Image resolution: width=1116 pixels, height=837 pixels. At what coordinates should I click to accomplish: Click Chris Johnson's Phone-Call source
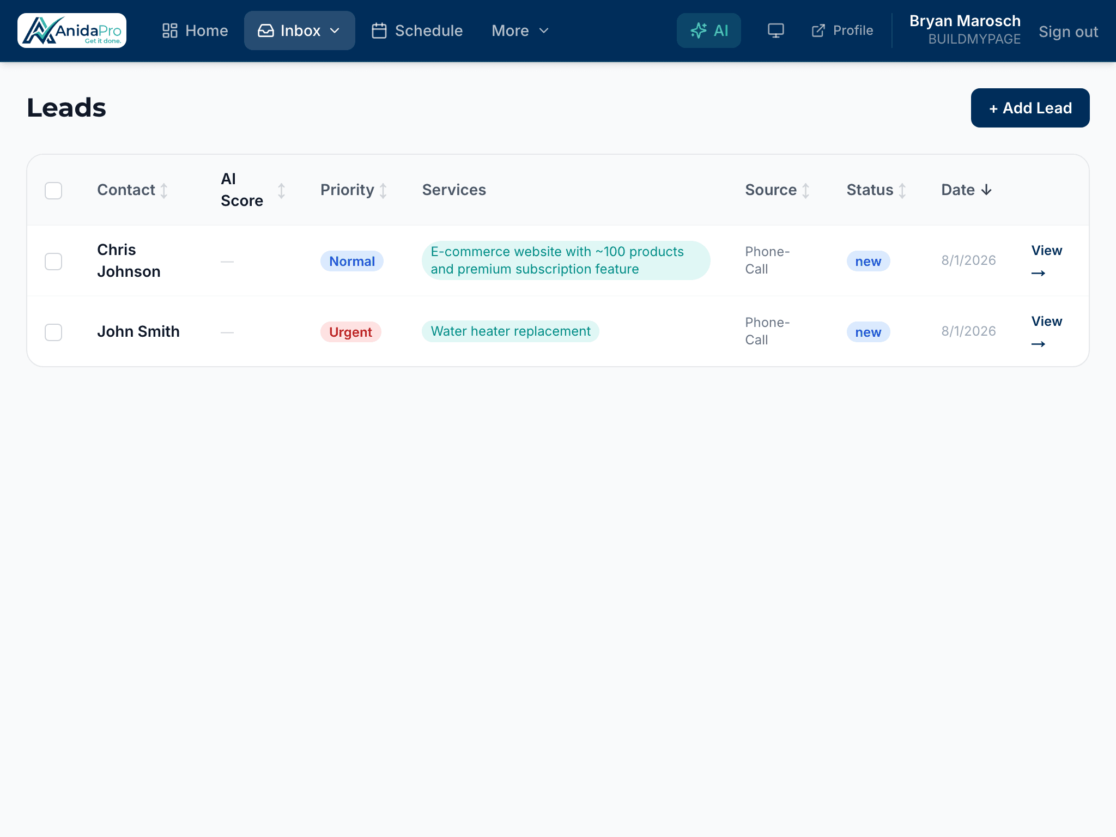coord(767,260)
